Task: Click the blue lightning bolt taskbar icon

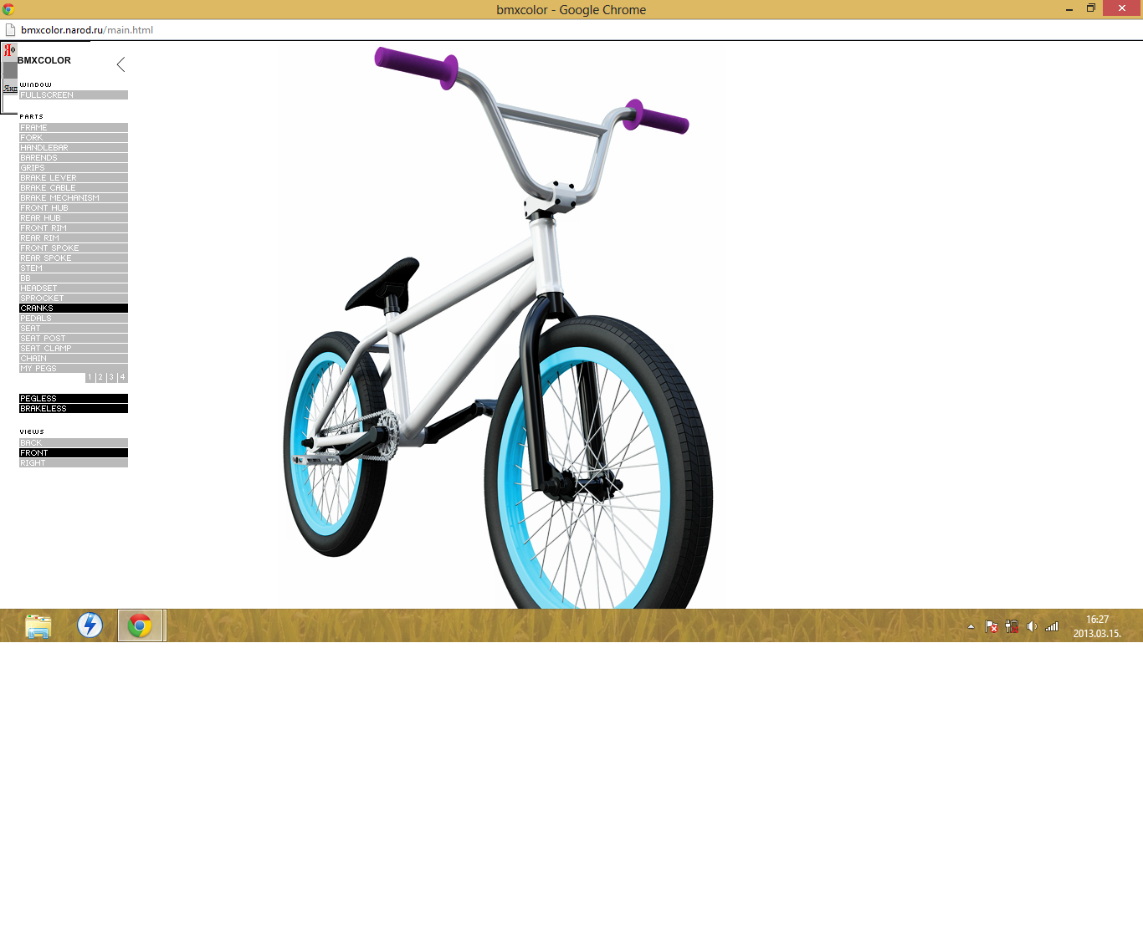Action: pos(90,625)
